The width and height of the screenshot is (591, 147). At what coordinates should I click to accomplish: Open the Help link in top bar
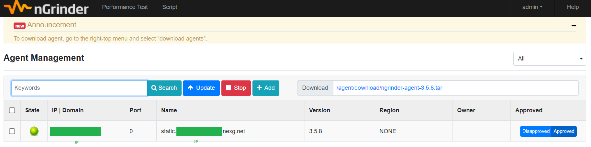pyautogui.click(x=573, y=7)
